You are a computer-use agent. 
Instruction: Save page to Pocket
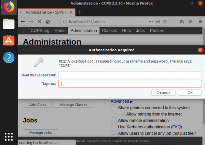pos(158,22)
